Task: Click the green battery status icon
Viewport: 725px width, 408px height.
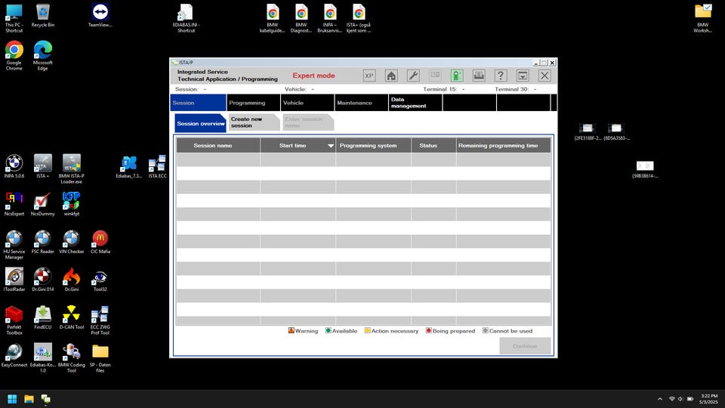Action: 457,76
